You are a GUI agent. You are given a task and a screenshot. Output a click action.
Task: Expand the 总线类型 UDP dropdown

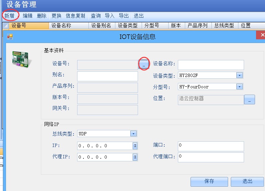[x=133, y=134]
